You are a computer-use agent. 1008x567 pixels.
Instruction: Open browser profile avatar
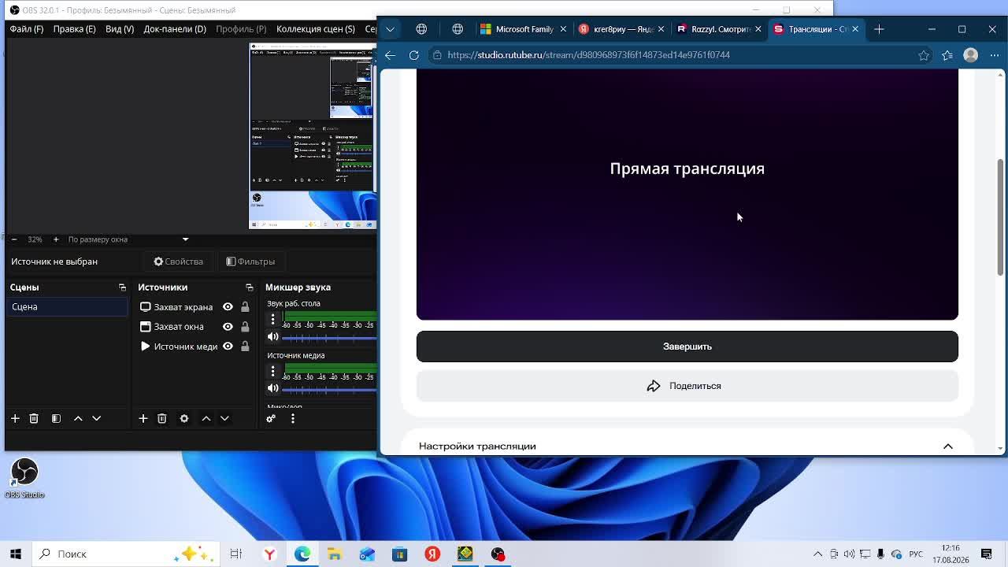click(x=971, y=55)
